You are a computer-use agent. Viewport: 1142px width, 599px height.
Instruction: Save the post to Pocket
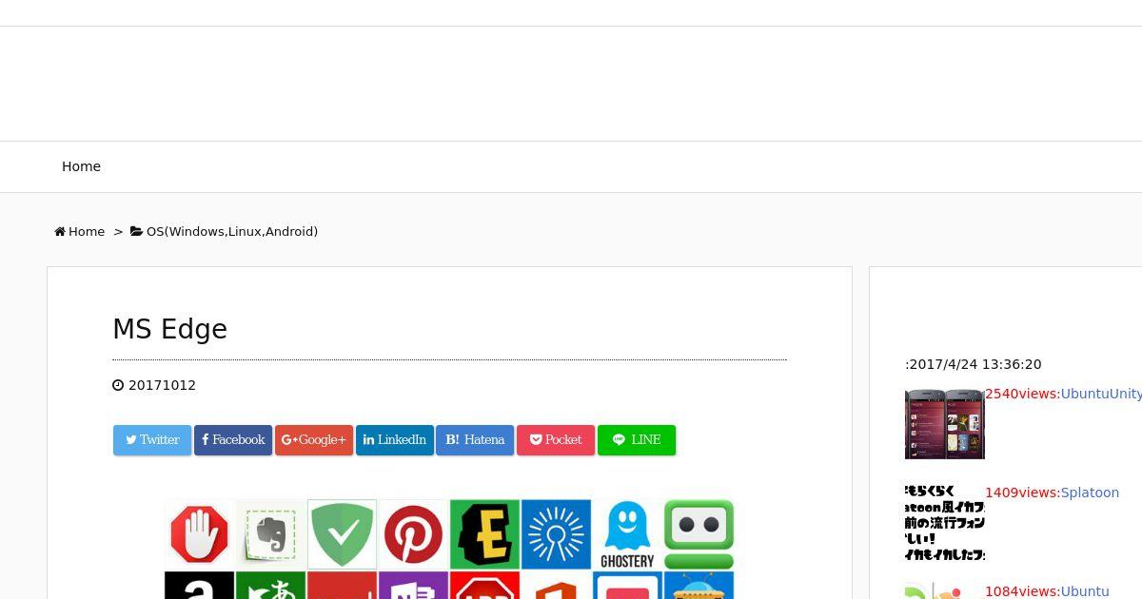pos(556,439)
